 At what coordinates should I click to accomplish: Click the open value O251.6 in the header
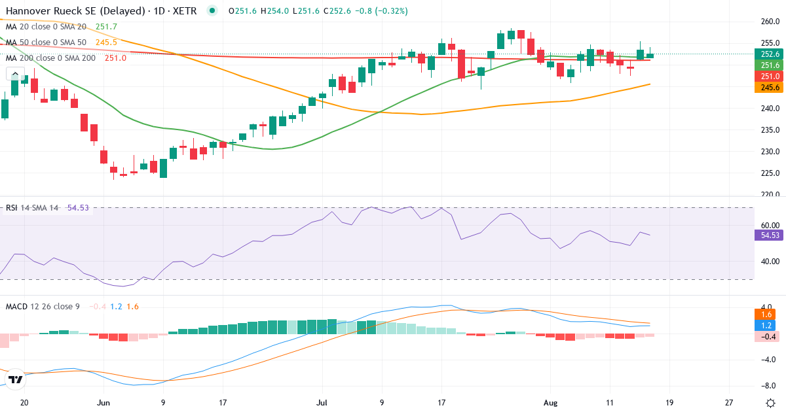point(243,11)
